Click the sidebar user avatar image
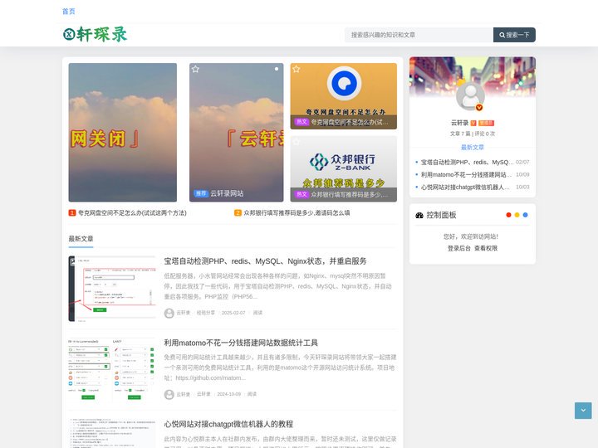The width and height of the screenshot is (598, 448). click(x=470, y=96)
